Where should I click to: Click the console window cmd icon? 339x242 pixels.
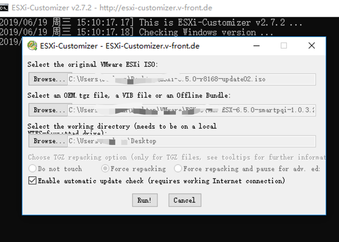[4, 8]
